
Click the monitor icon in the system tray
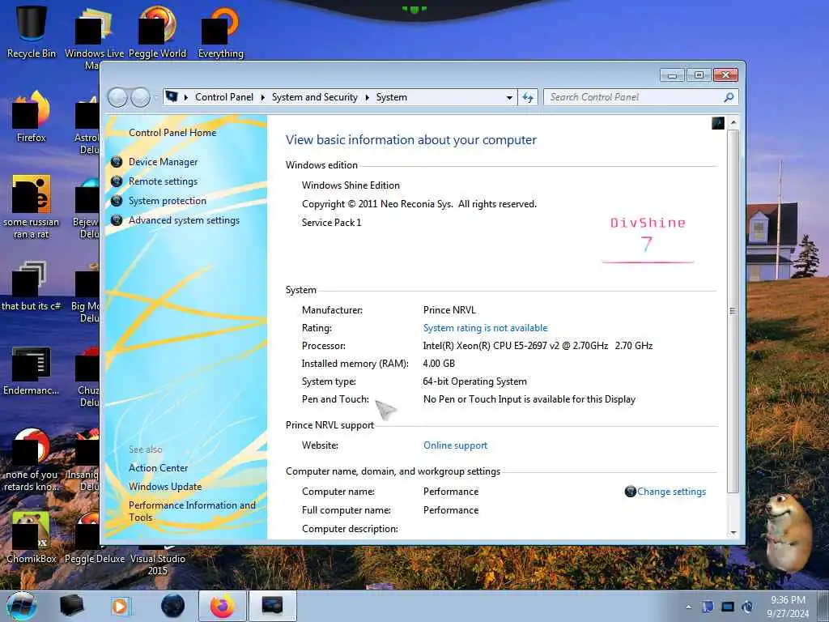click(728, 607)
